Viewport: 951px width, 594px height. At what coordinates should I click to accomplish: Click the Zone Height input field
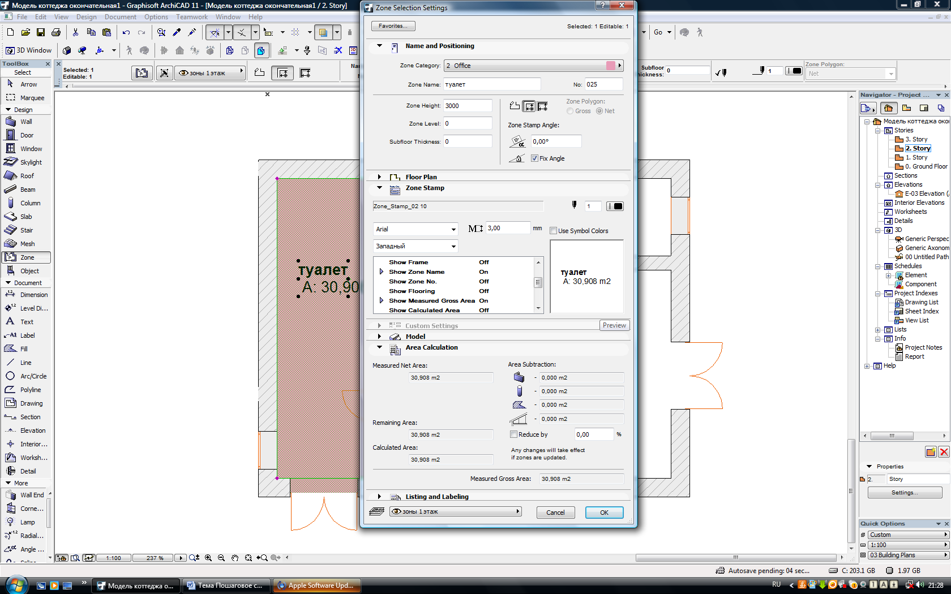point(468,106)
